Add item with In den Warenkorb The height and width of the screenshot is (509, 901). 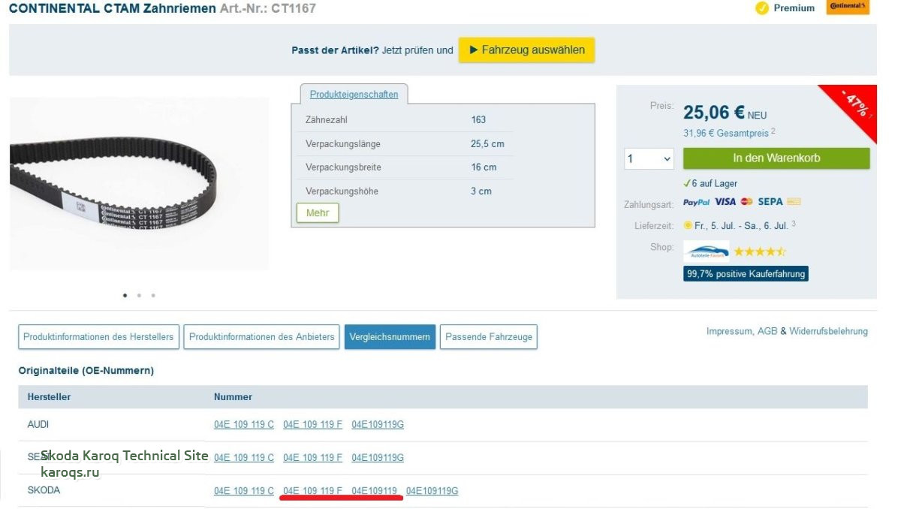coord(776,158)
